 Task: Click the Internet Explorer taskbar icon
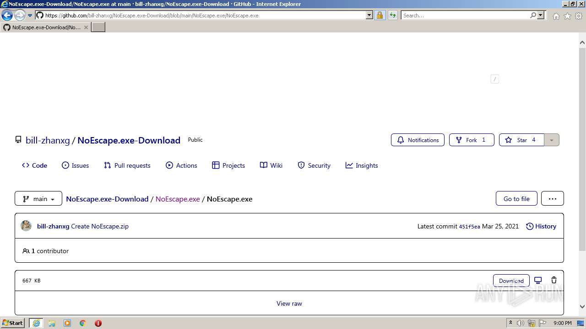pyautogui.click(x=36, y=323)
